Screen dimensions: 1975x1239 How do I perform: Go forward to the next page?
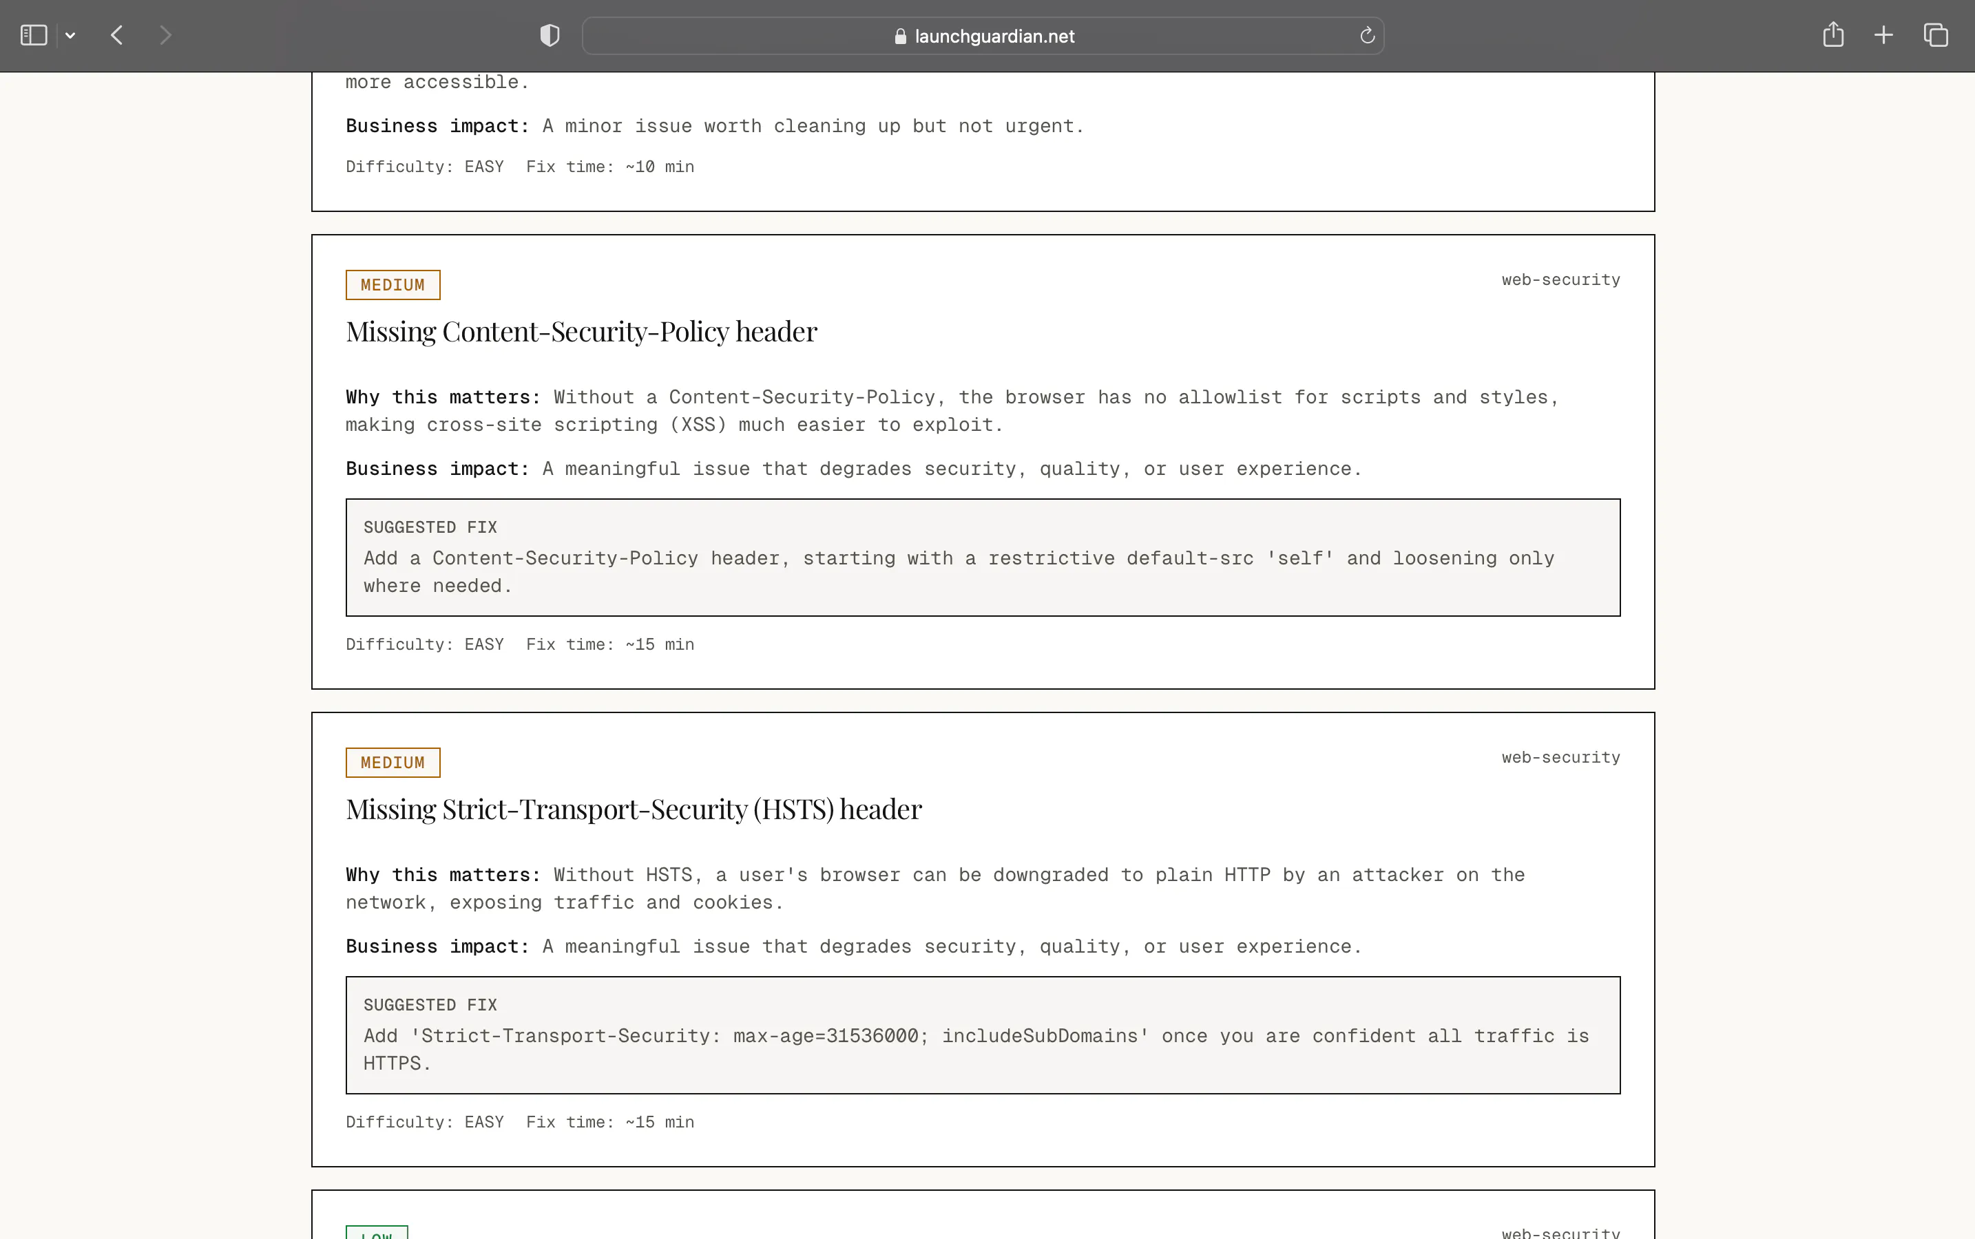165,35
